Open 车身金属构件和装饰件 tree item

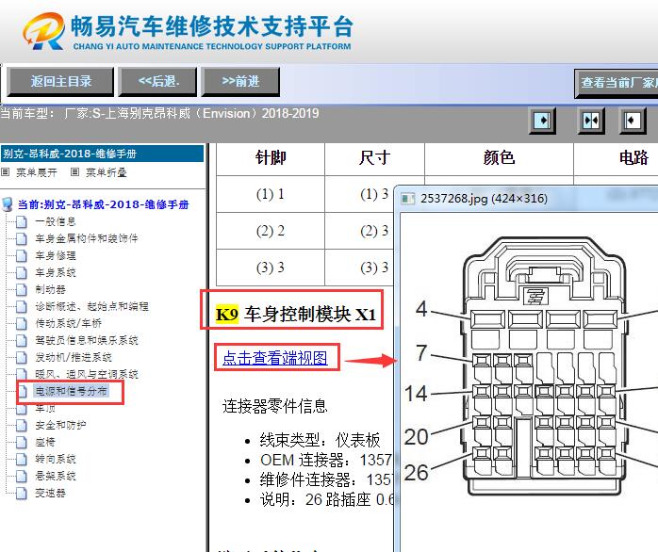[87, 238]
